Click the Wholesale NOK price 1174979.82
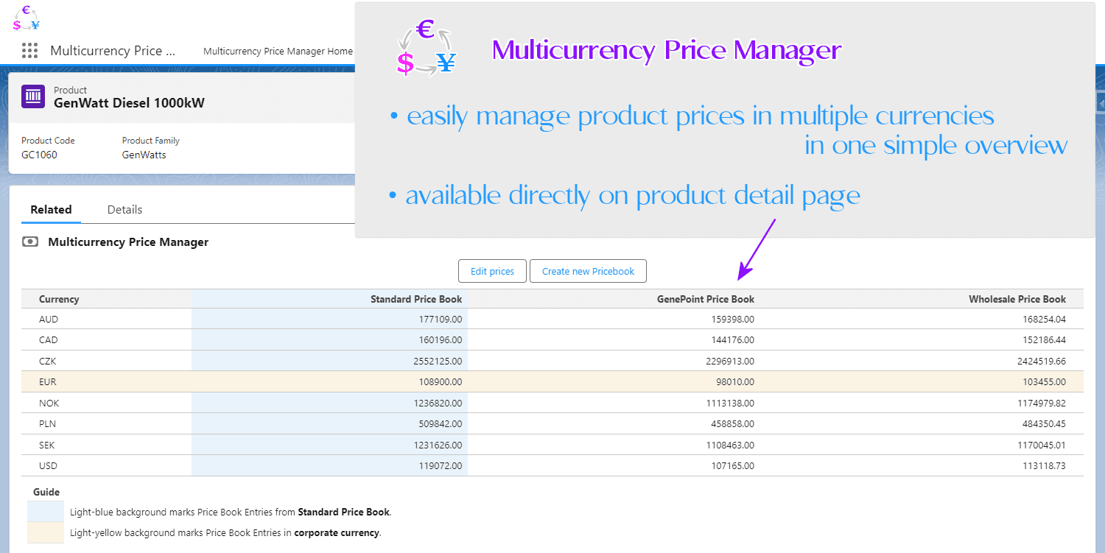Image resolution: width=1105 pixels, height=553 pixels. pyautogui.click(x=1040, y=404)
